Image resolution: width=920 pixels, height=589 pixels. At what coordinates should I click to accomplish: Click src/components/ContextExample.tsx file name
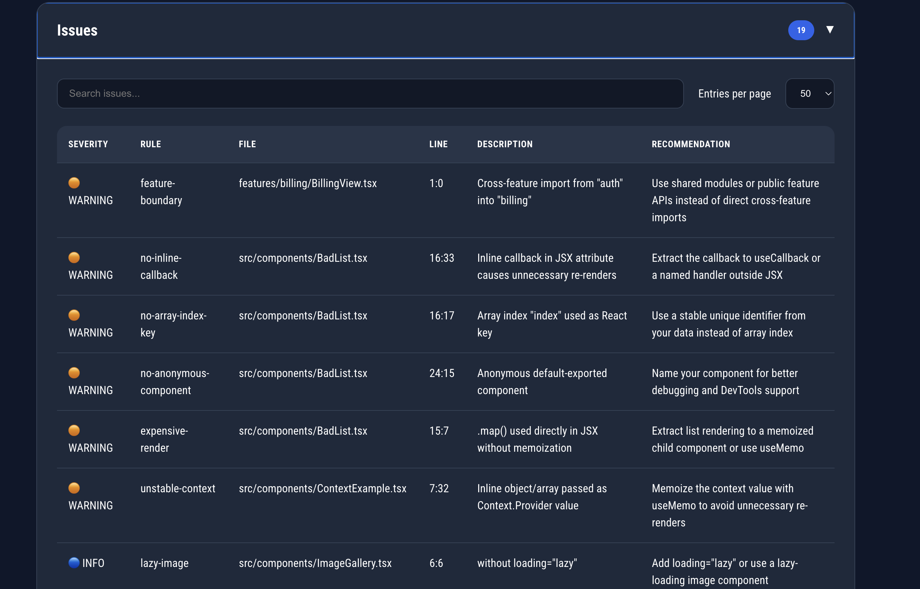322,488
